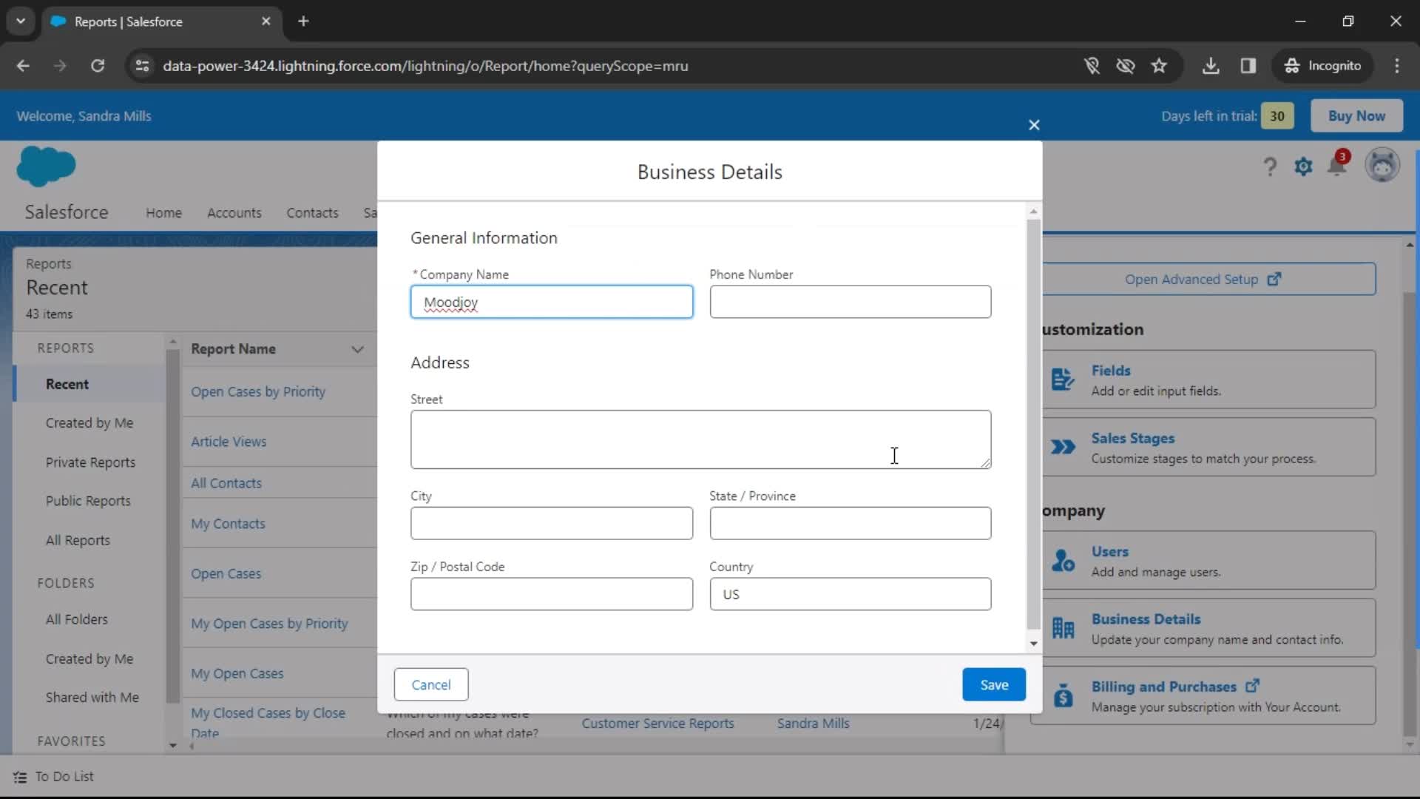Open the user avatar profile menu
The image size is (1420, 799).
tap(1382, 165)
